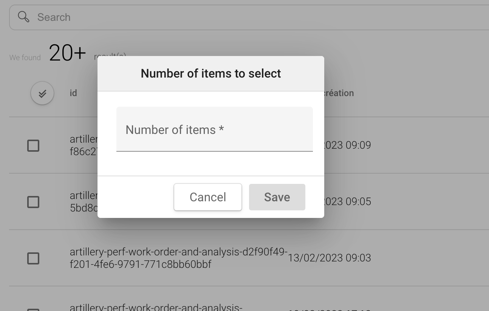Click the 20+ results count

(67, 53)
